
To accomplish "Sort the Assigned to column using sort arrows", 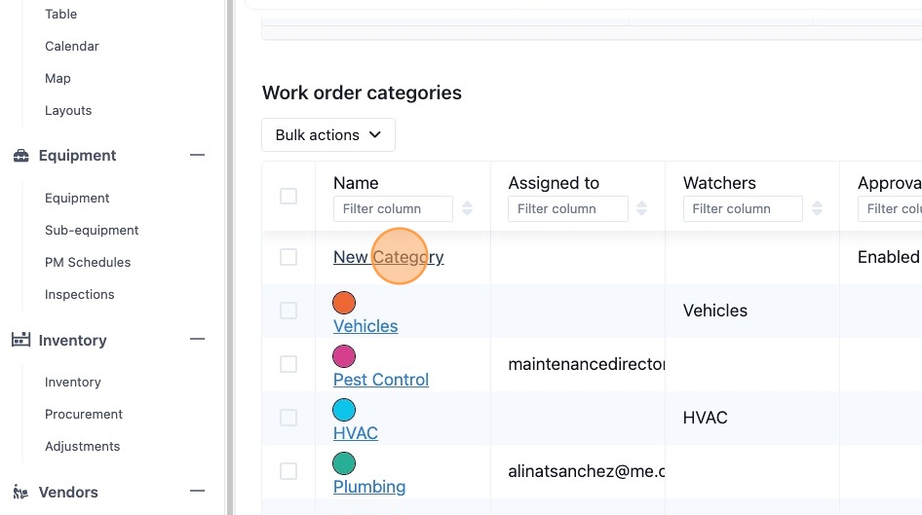I will 642,208.
